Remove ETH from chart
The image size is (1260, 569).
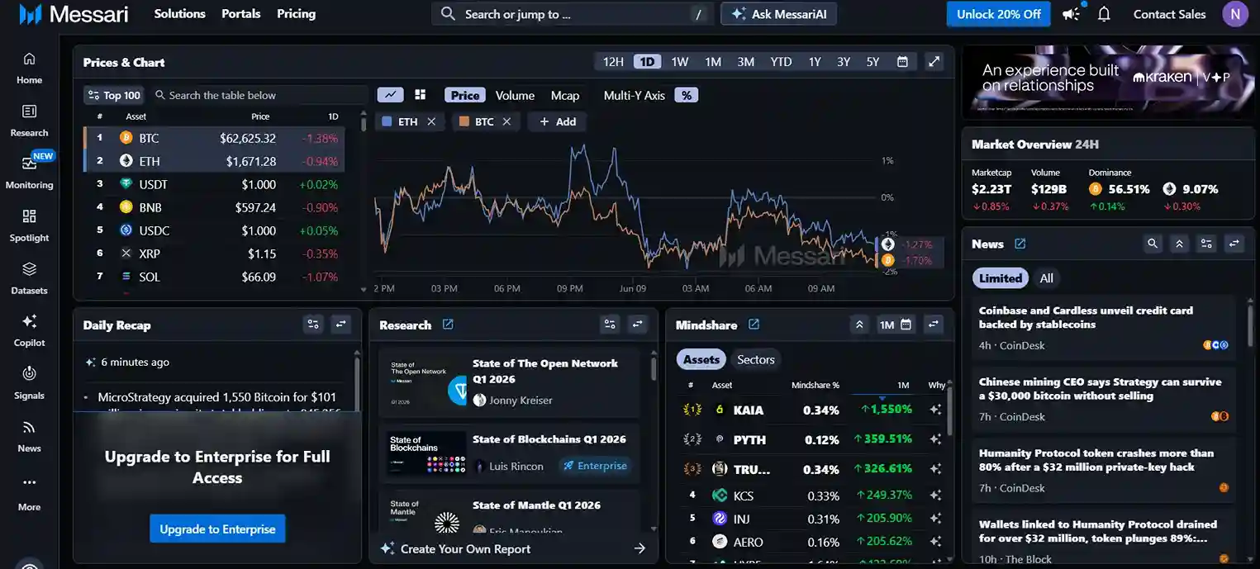click(x=431, y=121)
